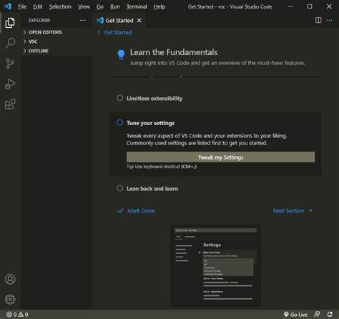Open the Accounts icon in activity bar
339x319 pixels.
coord(10,279)
